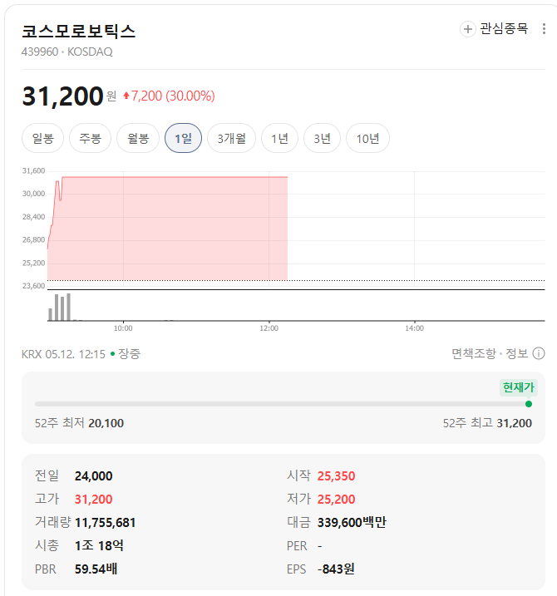Click the volume bars under the chart
Screen dimensions: 557x596
coord(59,307)
